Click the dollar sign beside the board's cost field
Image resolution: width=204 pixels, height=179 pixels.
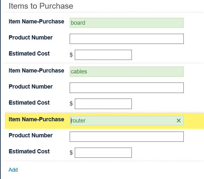71,55
